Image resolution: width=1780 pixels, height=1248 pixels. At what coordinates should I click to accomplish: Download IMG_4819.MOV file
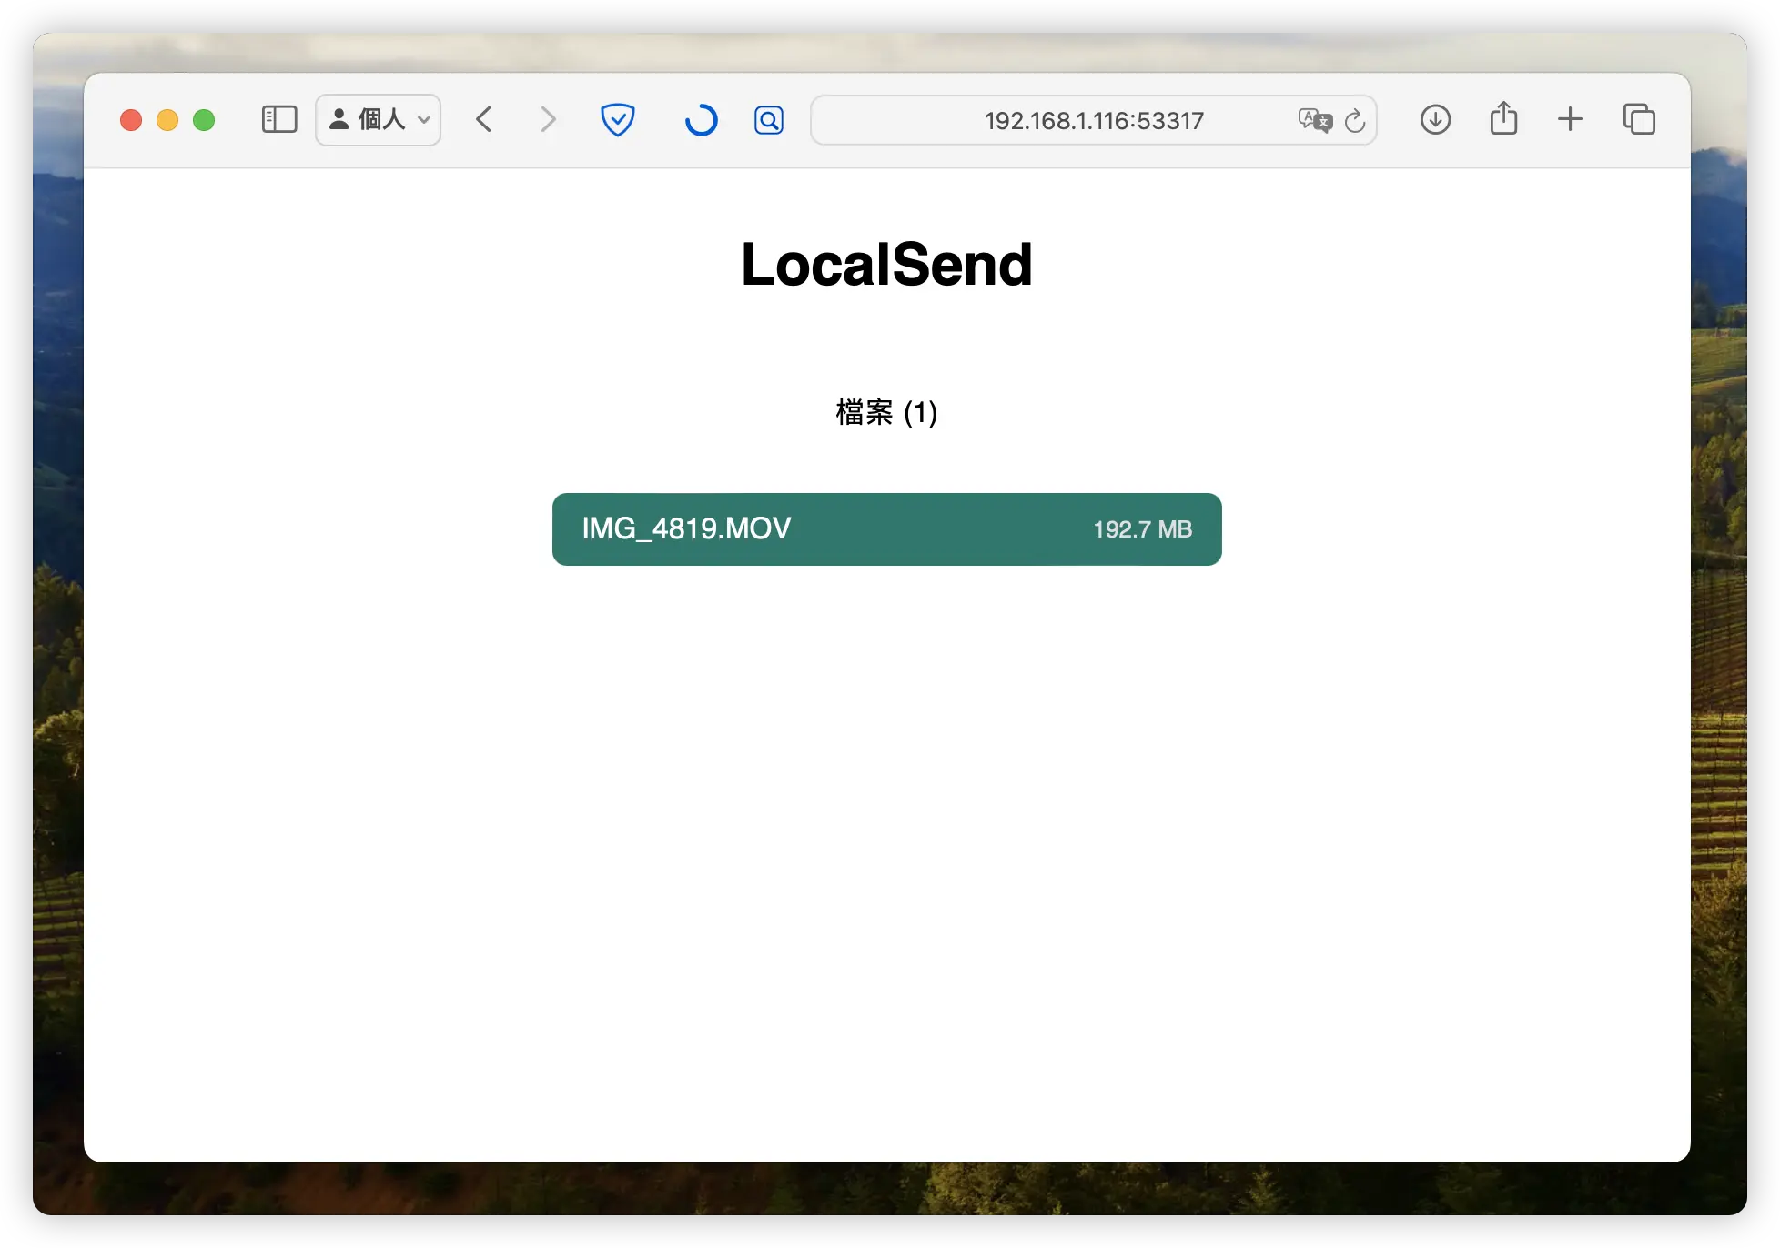click(887, 529)
